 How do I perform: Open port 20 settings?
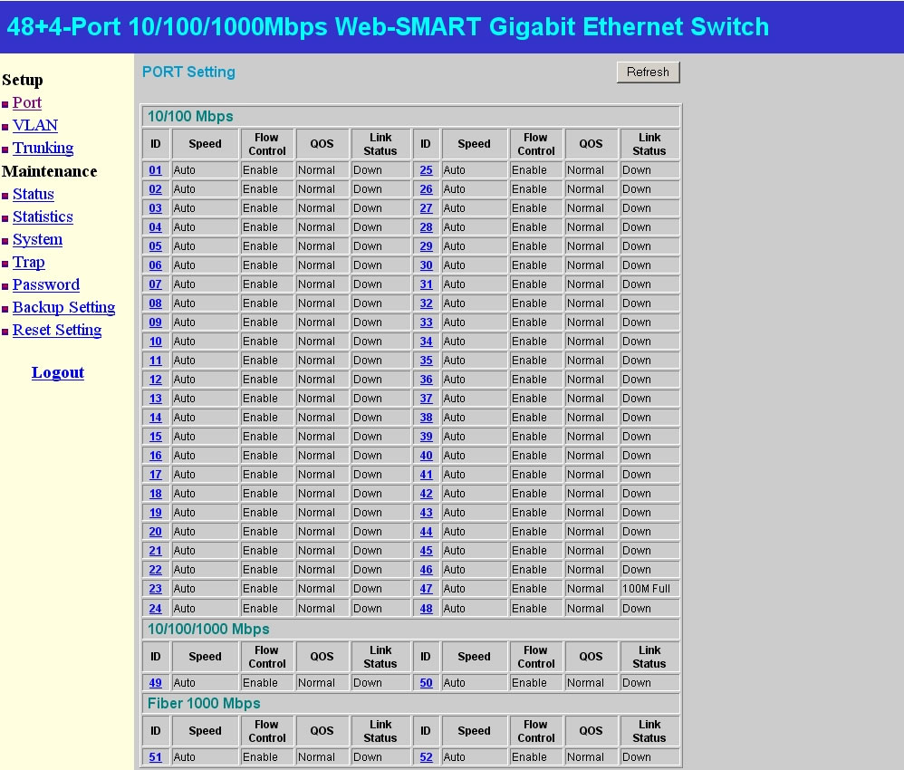coord(156,532)
